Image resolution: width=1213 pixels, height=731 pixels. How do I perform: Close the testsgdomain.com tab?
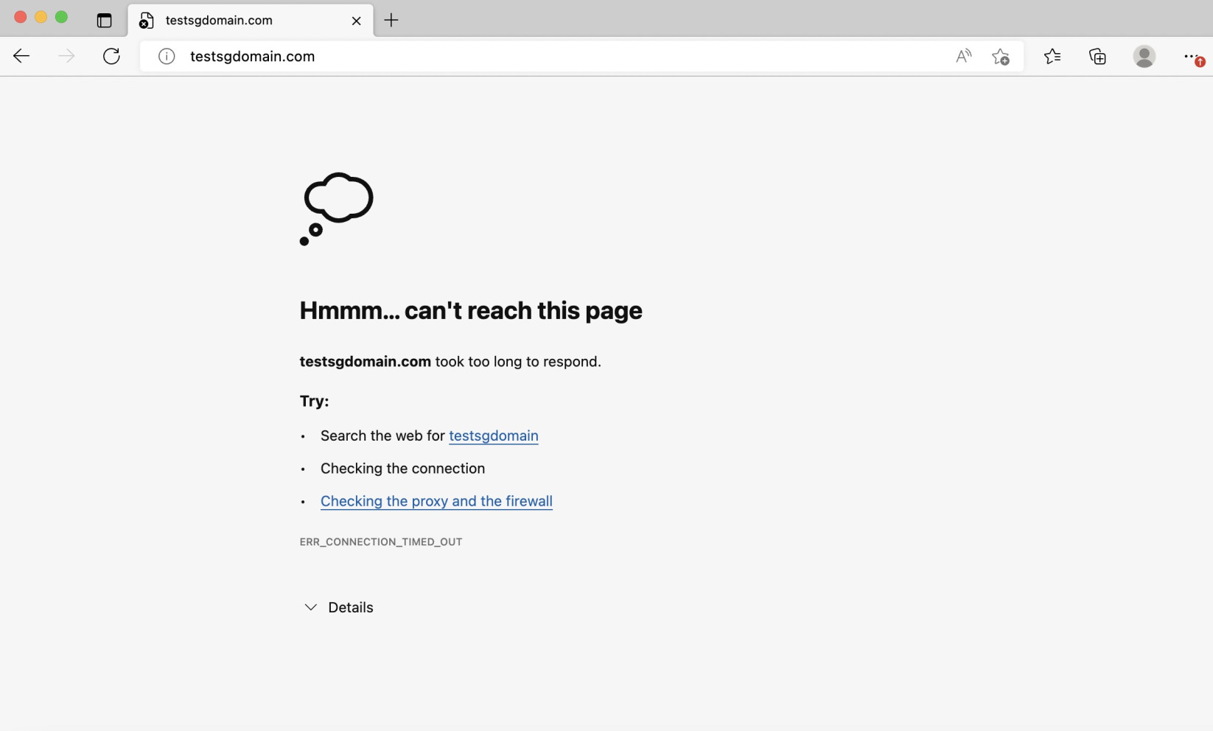coord(357,21)
